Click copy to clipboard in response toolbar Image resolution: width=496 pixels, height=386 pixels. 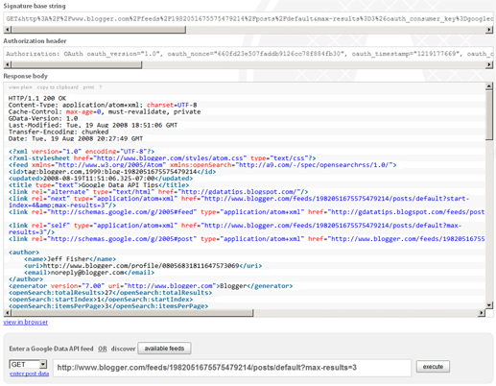click(58, 87)
